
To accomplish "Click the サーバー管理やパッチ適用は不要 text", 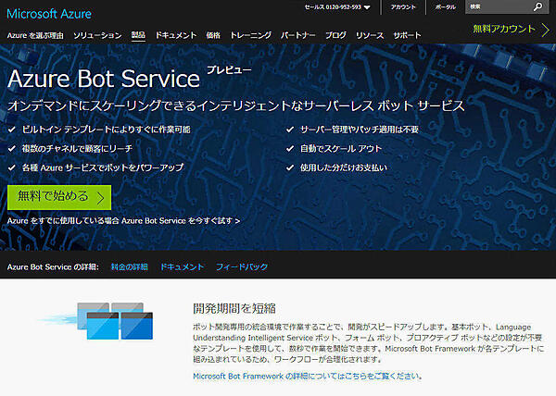I will (360, 130).
